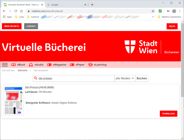Click the browser forward arrow

pyautogui.click(x=10, y=11)
